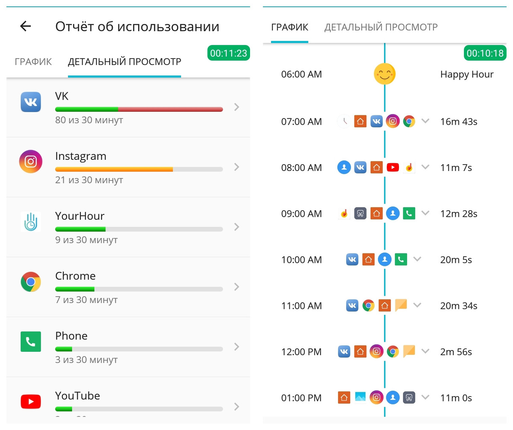
Task: Open ДЕТАЛЬНЫЙ ПРОСМОТР tab in right panel
Action: [381, 27]
